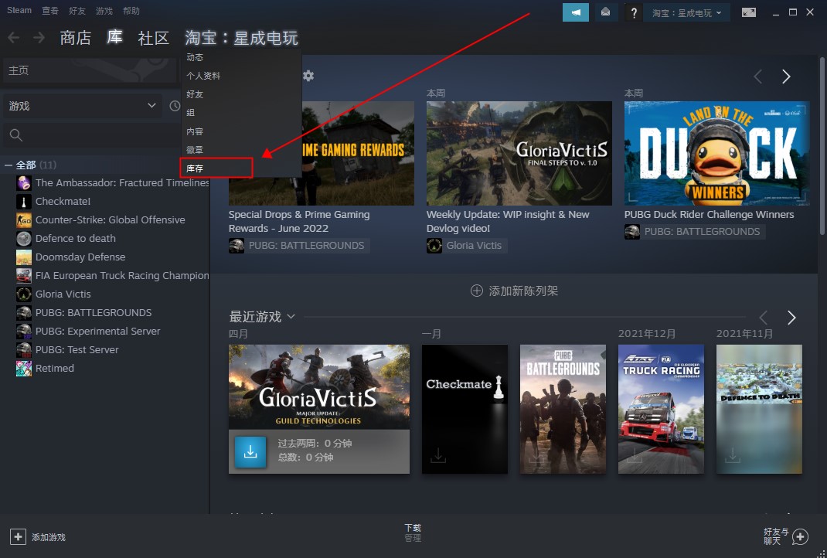Click the Checkmate! game icon
Image resolution: width=827 pixels, height=558 pixels.
click(24, 202)
